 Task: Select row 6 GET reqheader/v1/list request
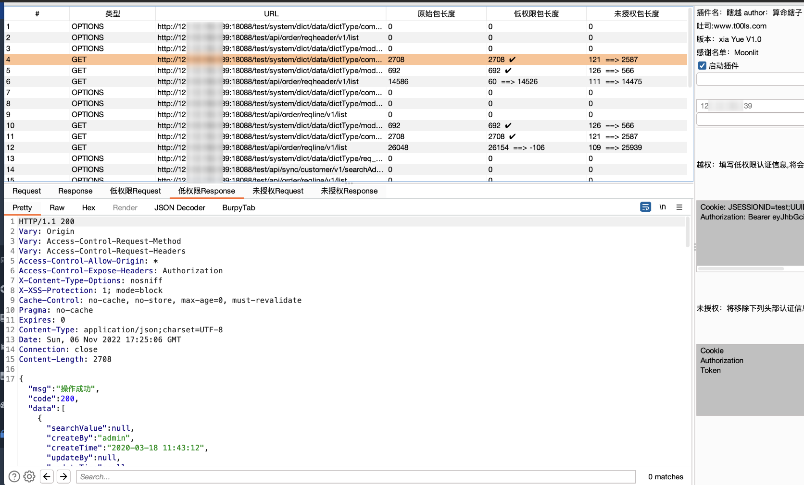pyautogui.click(x=346, y=82)
